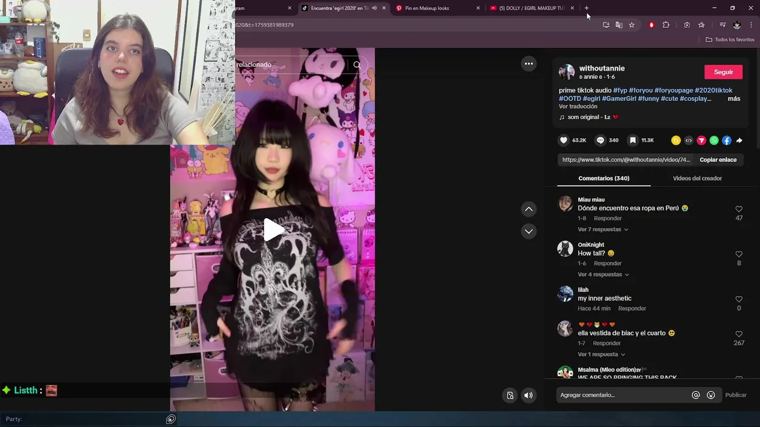Reply to Miau miau's comment
760x427 pixels.
607,218
